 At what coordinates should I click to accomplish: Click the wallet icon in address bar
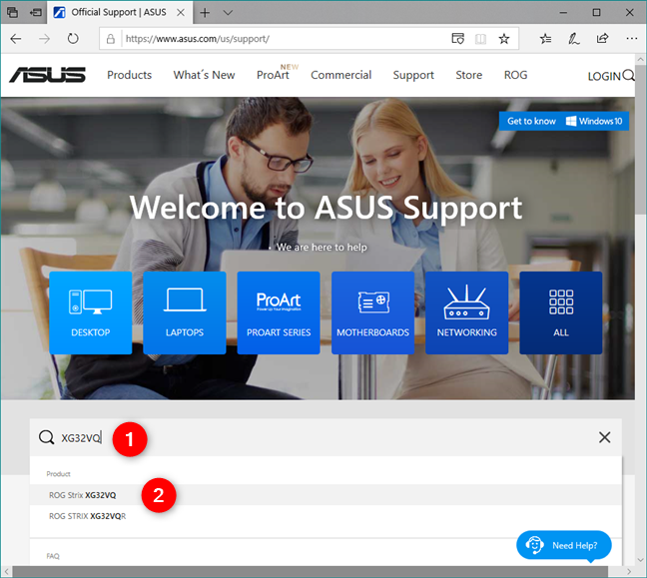point(457,39)
